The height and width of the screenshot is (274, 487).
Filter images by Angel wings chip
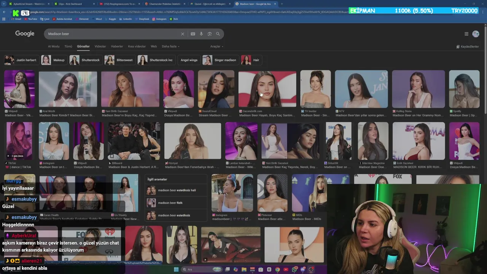coord(189,60)
